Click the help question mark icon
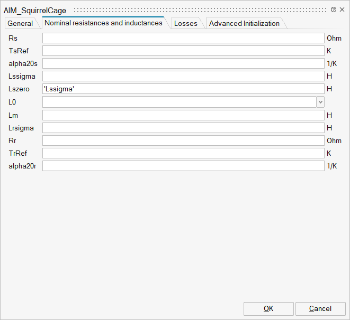Screen dimensions: 350x320 tap(334, 10)
